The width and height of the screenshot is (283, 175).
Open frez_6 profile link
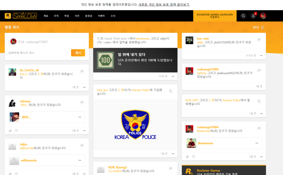(x=23, y=74)
